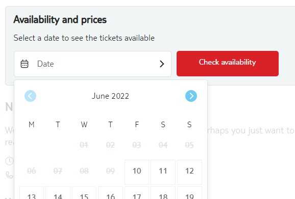Click the phone icon behind calendar
Image resolution: width=295 pixels, height=199 pixels.
coord(9,175)
